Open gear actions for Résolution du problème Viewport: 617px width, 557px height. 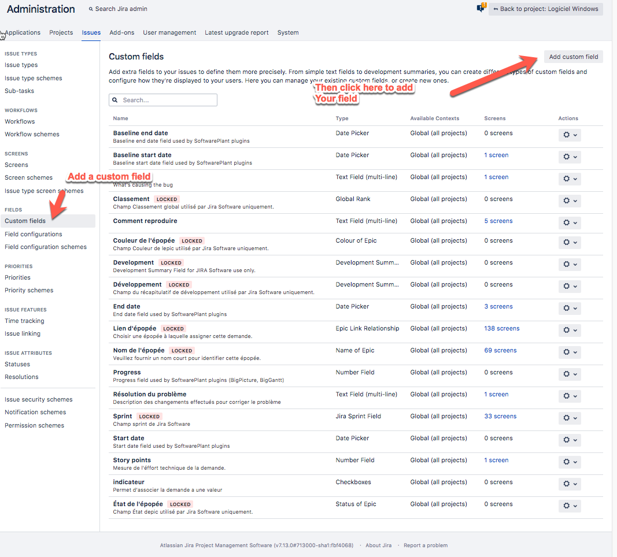pyautogui.click(x=570, y=396)
